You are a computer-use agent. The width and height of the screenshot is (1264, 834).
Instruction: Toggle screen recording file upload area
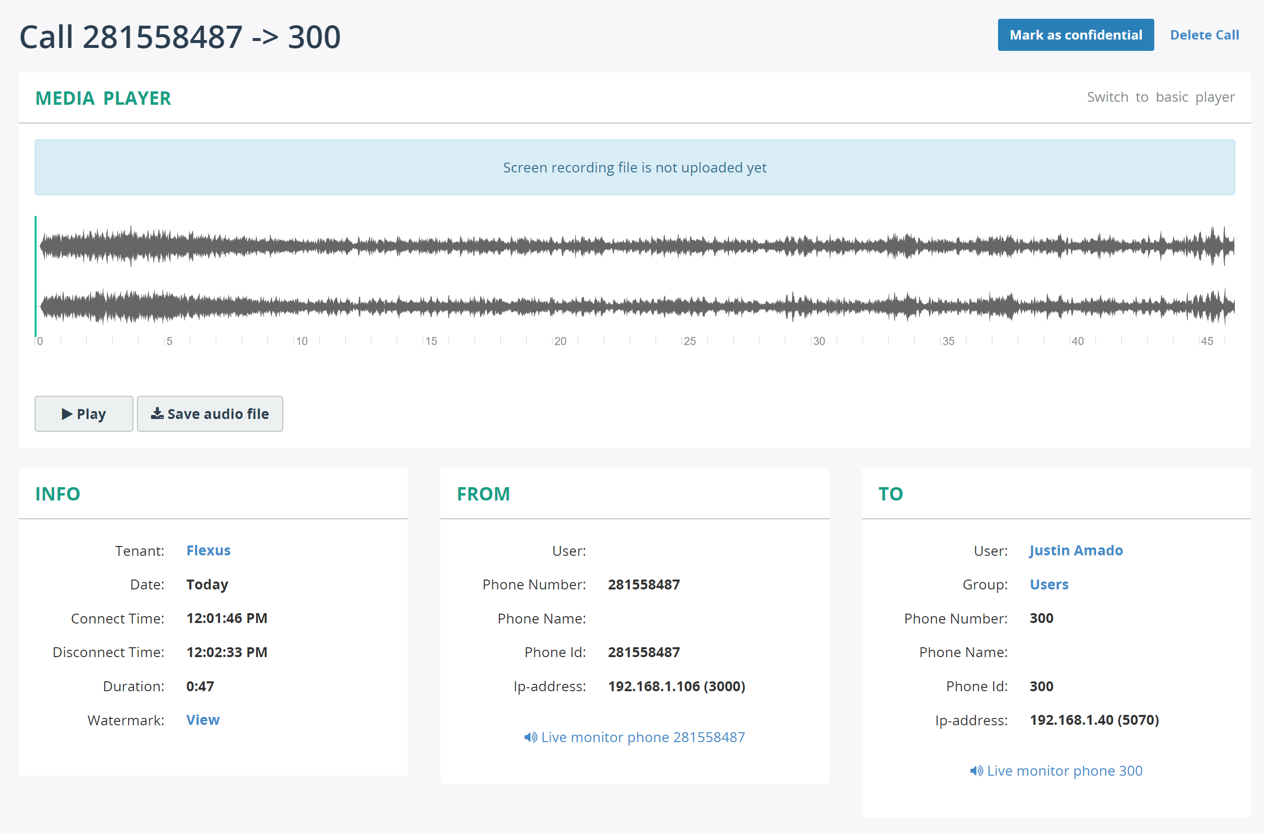point(635,167)
